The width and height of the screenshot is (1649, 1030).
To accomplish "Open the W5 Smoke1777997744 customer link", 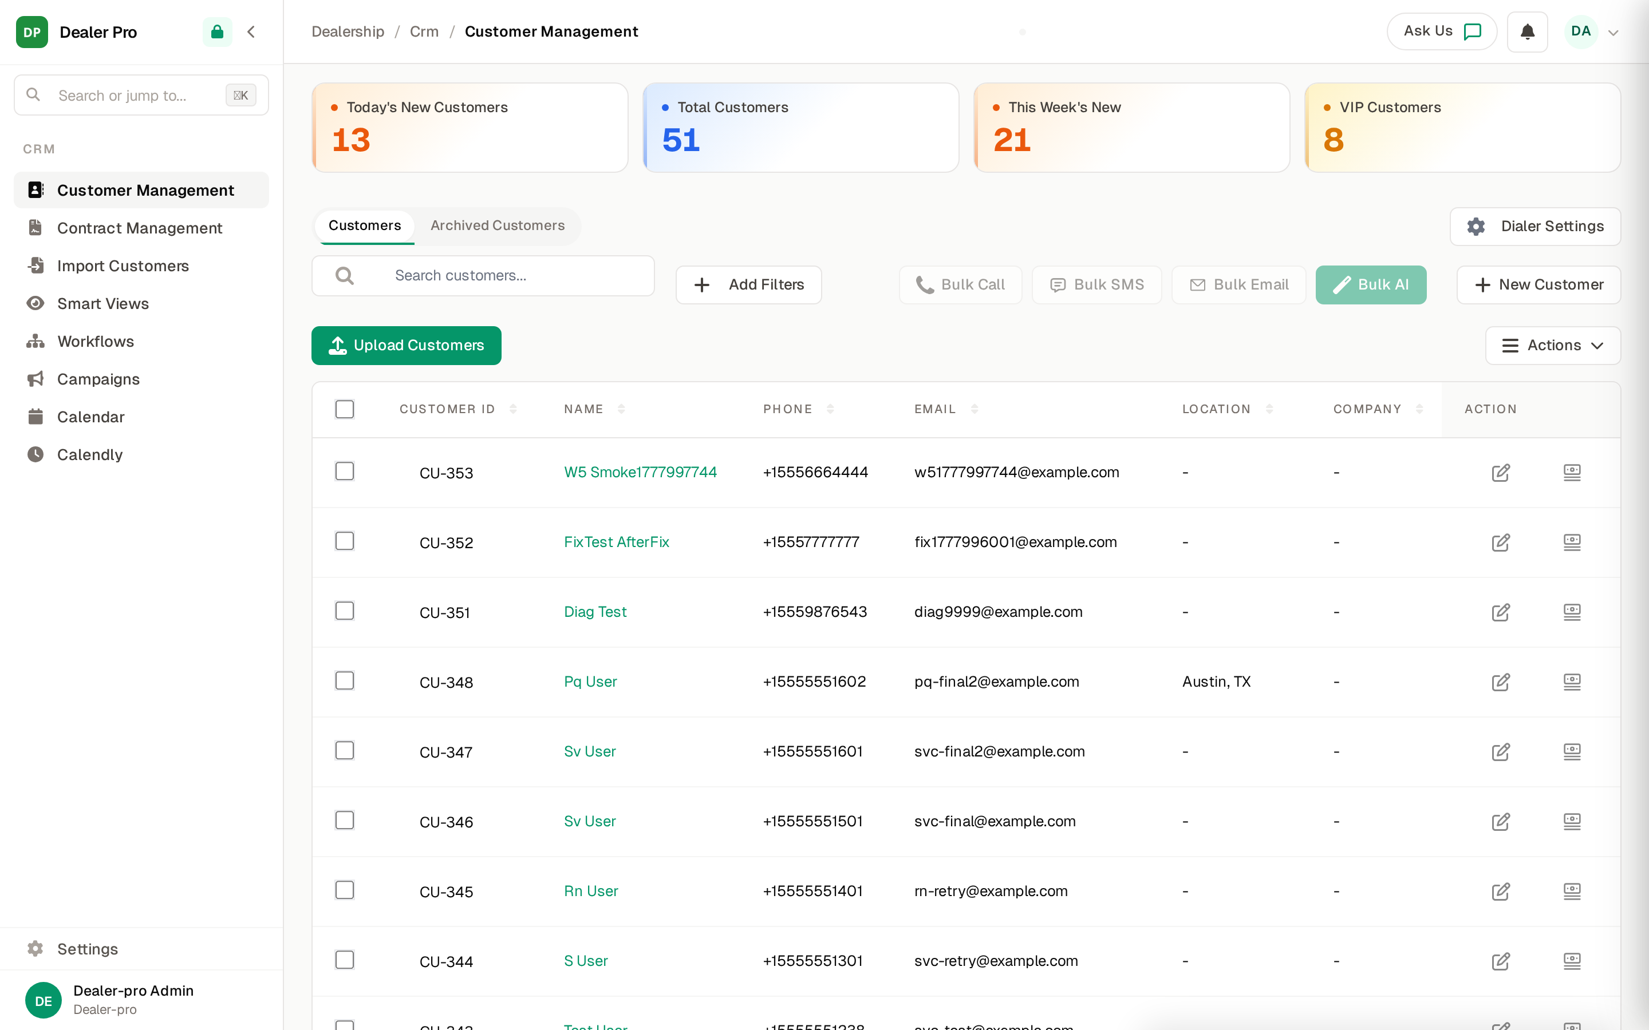I will (x=640, y=472).
